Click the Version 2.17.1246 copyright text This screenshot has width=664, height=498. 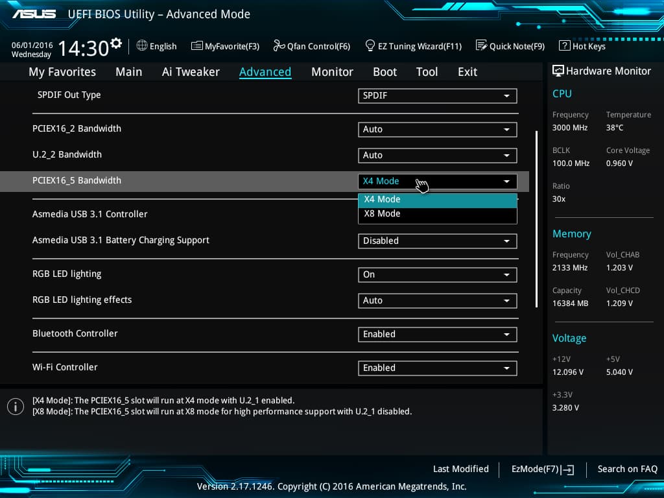pyautogui.click(x=331, y=486)
